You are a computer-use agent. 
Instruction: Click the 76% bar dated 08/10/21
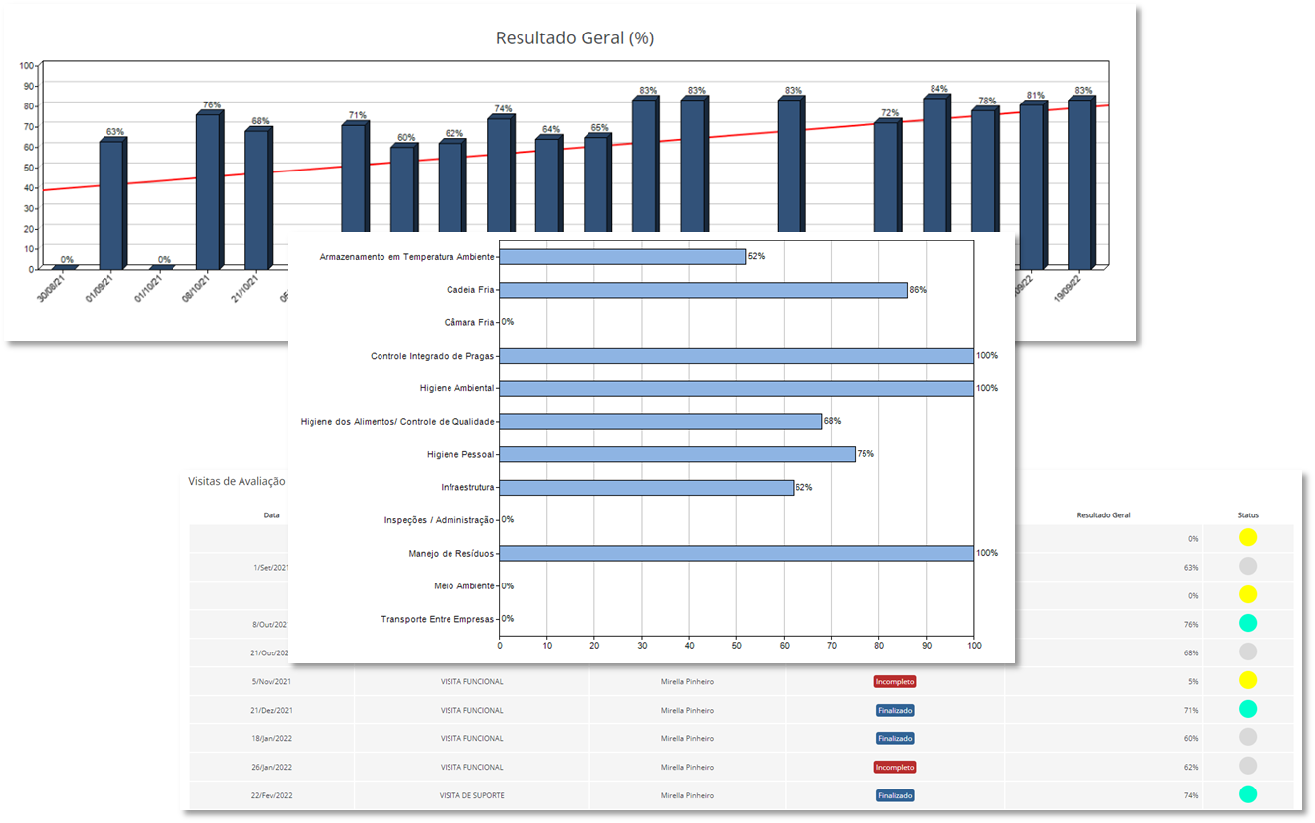pos(209,191)
